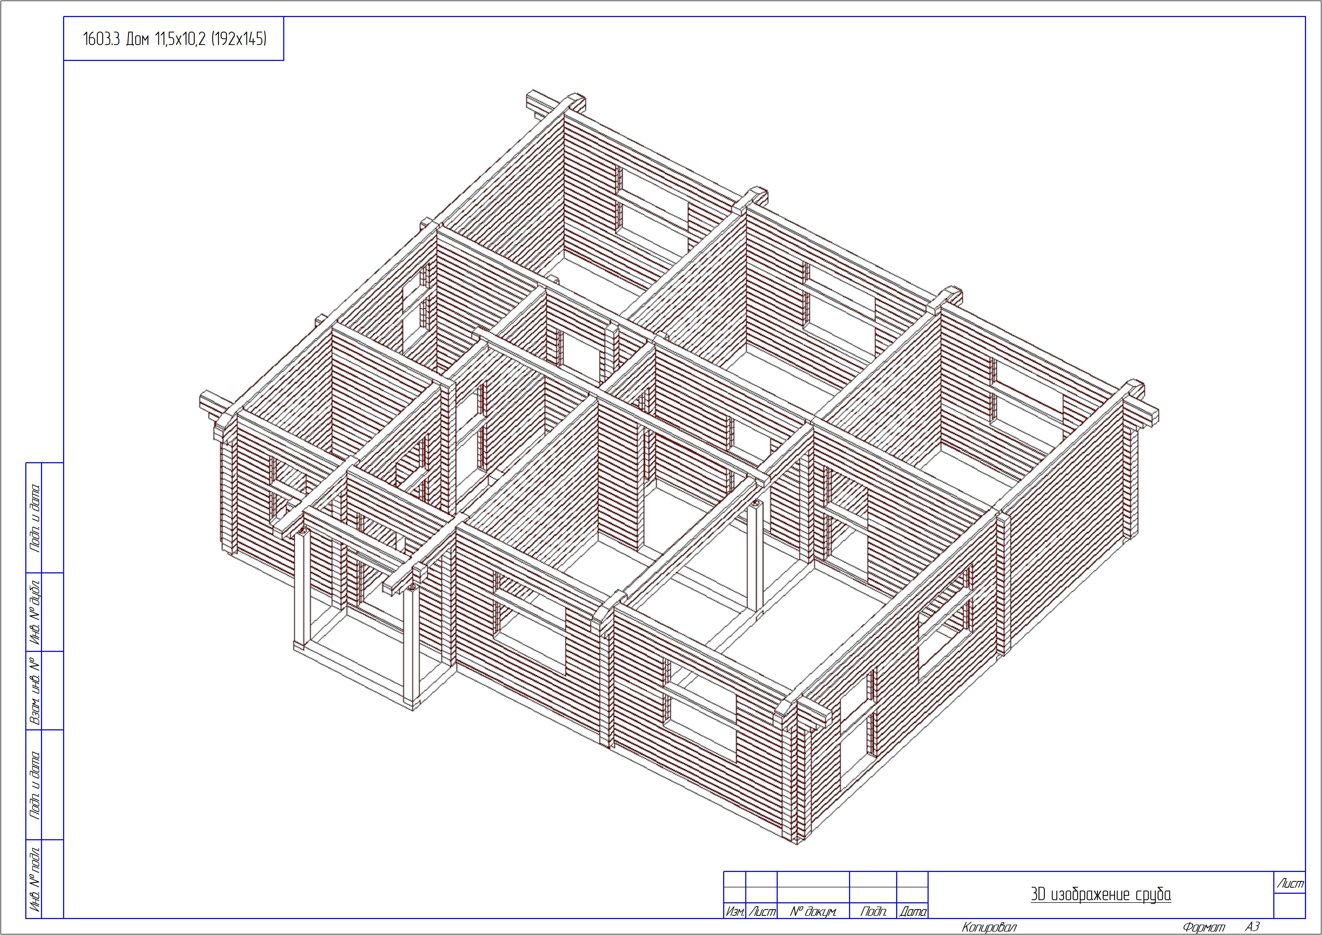Click the 'Изм.' title block cell
The image size is (1322, 935).
pos(735,911)
